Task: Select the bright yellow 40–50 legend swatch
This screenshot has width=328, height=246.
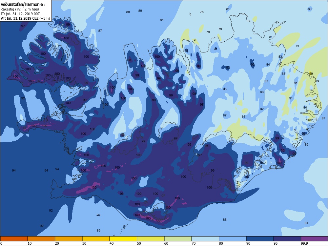Action: point(123,239)
